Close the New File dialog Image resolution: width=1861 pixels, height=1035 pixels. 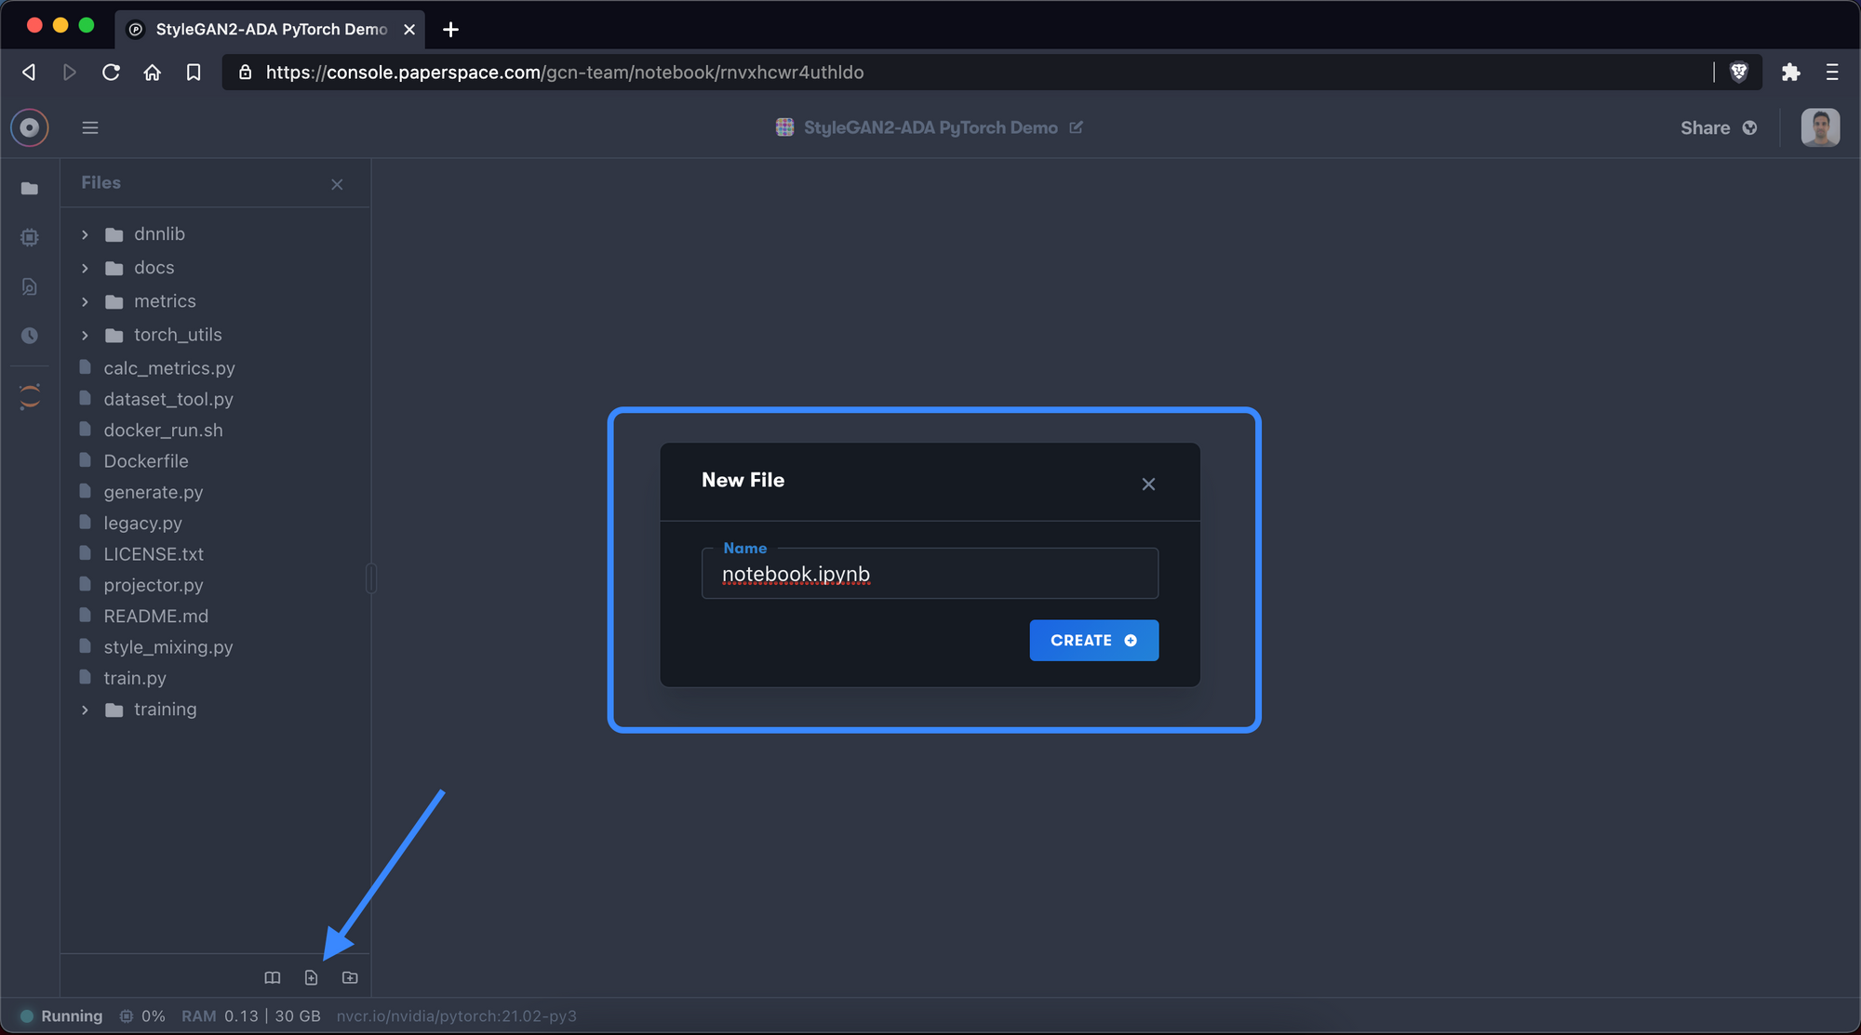tap(1148, 484)
